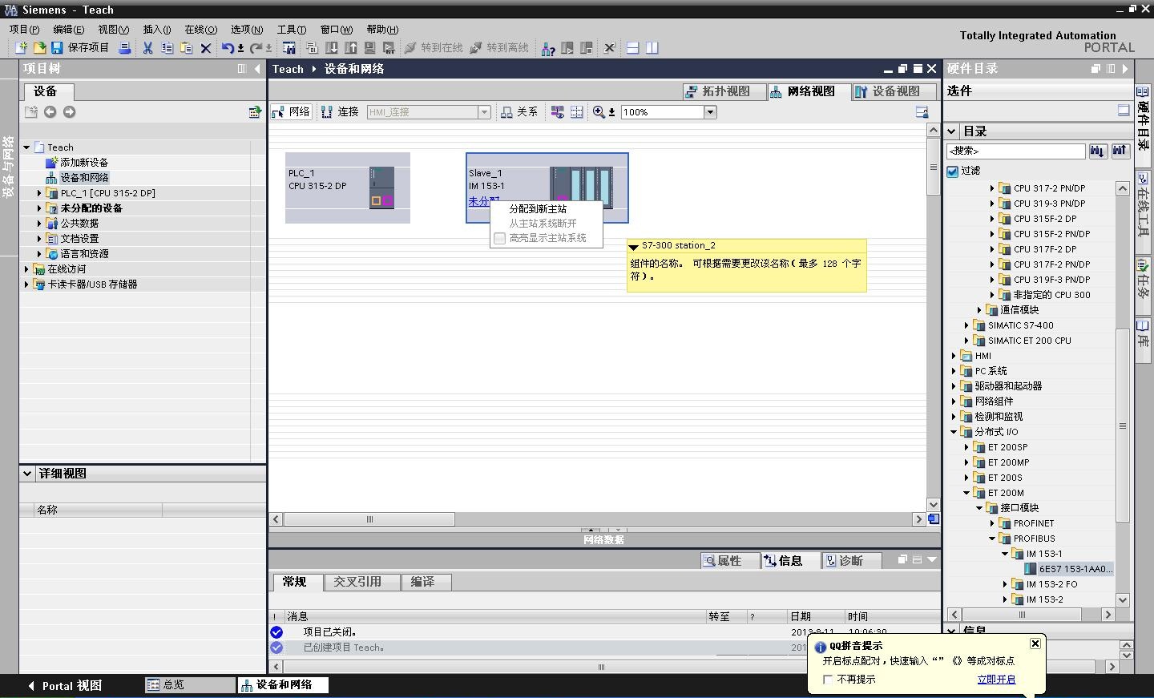The image size is (1154, 698).
Task: Click the project tree overview icon at right
Action: 255,112
